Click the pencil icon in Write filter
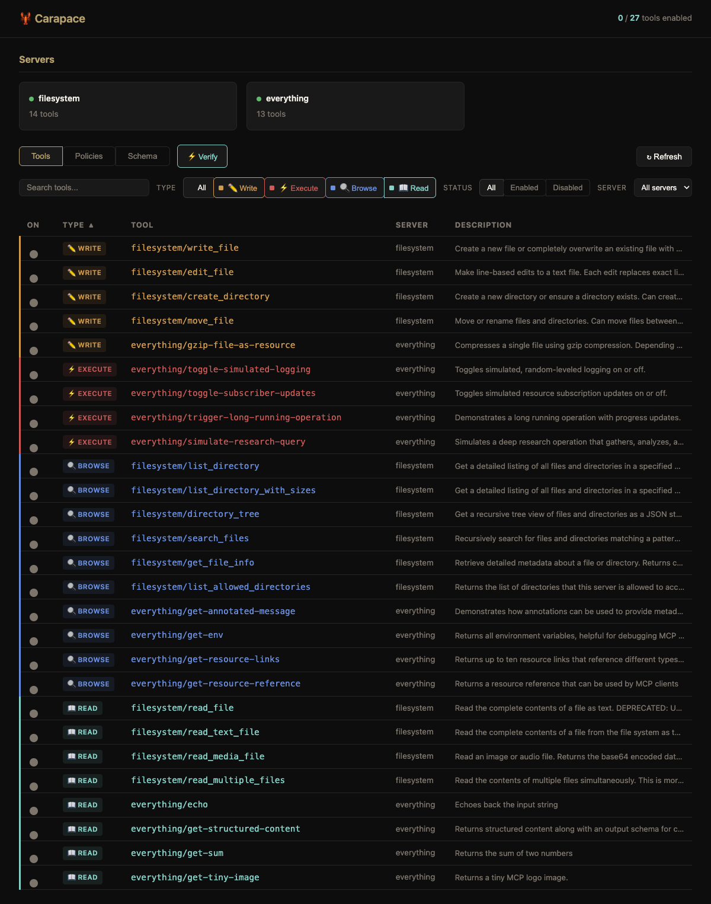Viewport: 711px width, 904px height. (x=232, y=188)
